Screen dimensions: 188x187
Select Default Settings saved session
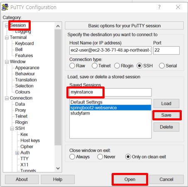(x=110, y=102)
